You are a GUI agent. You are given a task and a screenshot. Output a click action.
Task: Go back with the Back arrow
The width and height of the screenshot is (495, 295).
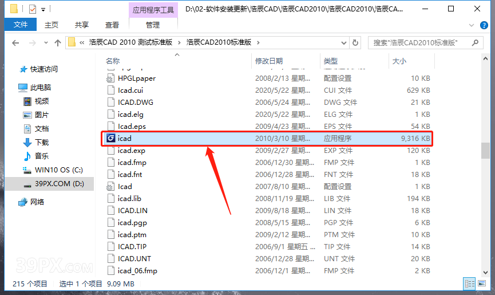tap(15, 42)
